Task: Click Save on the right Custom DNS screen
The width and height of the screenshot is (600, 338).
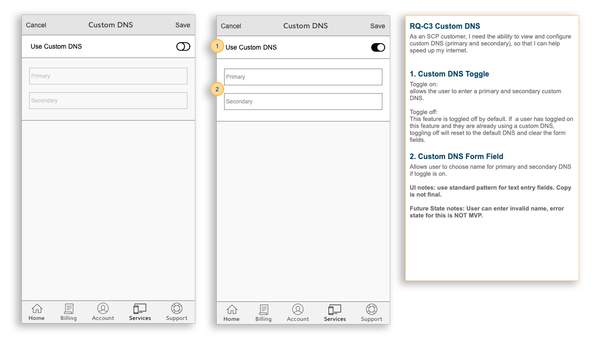Action: (x=377, y=26)
